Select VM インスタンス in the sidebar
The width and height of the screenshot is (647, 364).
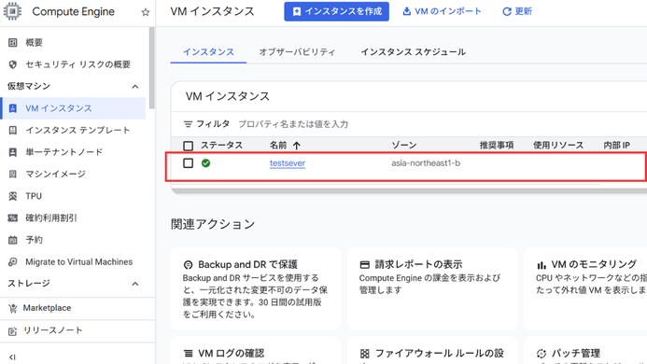coord(73,108)
